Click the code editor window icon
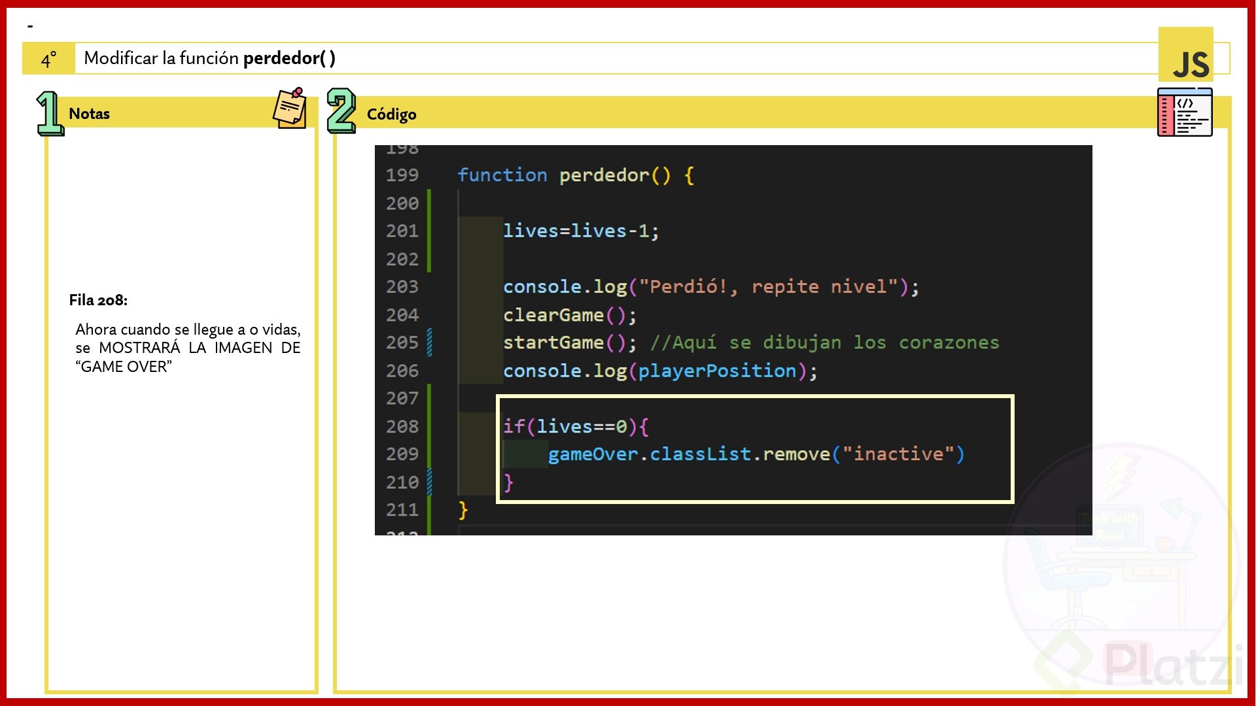Screen dimensions: 1256x706 pyautogui.click(x=1185, y=113)
